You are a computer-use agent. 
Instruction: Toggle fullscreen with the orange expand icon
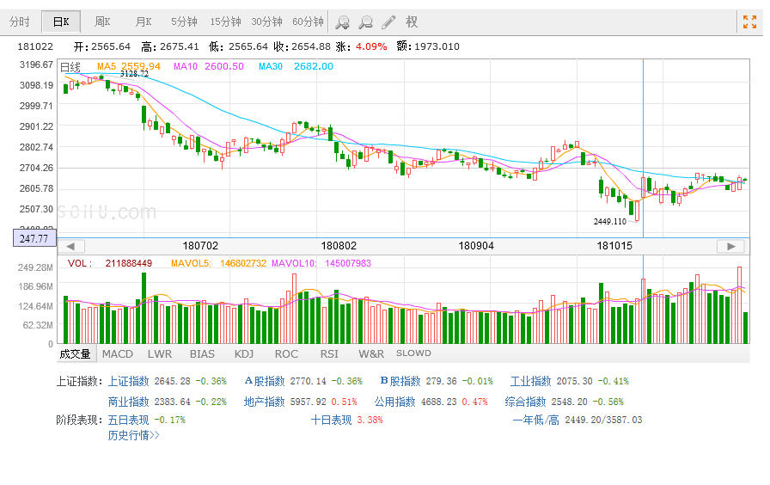(x=749, y=22)
